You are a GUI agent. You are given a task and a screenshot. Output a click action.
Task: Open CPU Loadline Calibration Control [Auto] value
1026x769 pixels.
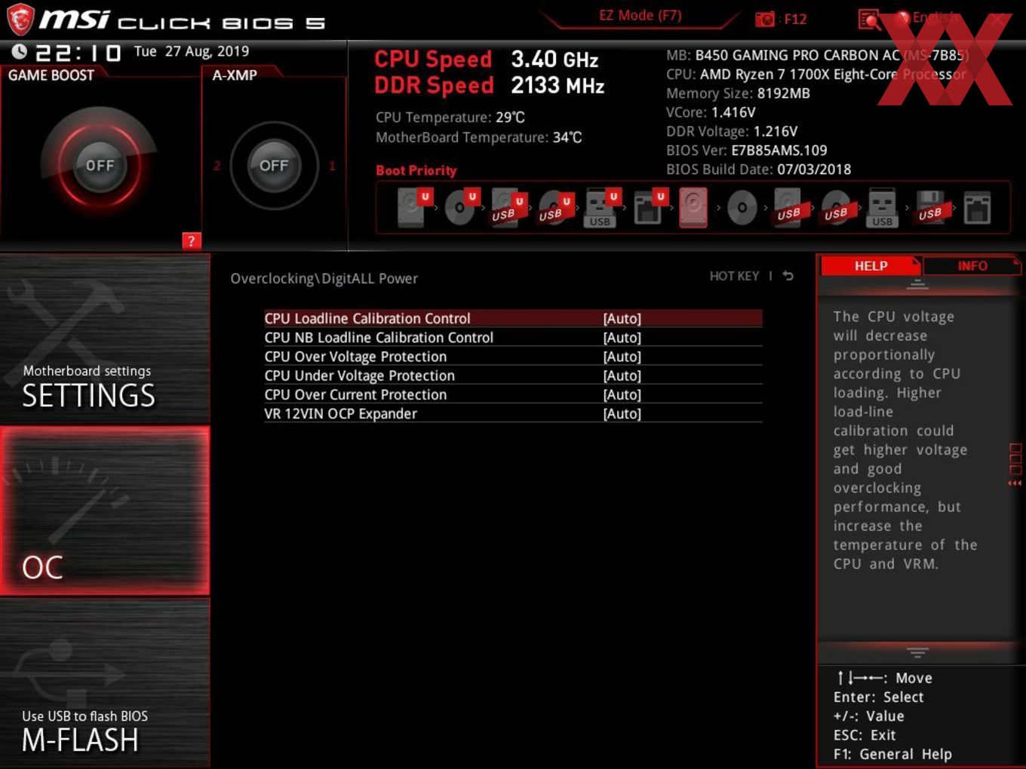click(622, 318)
